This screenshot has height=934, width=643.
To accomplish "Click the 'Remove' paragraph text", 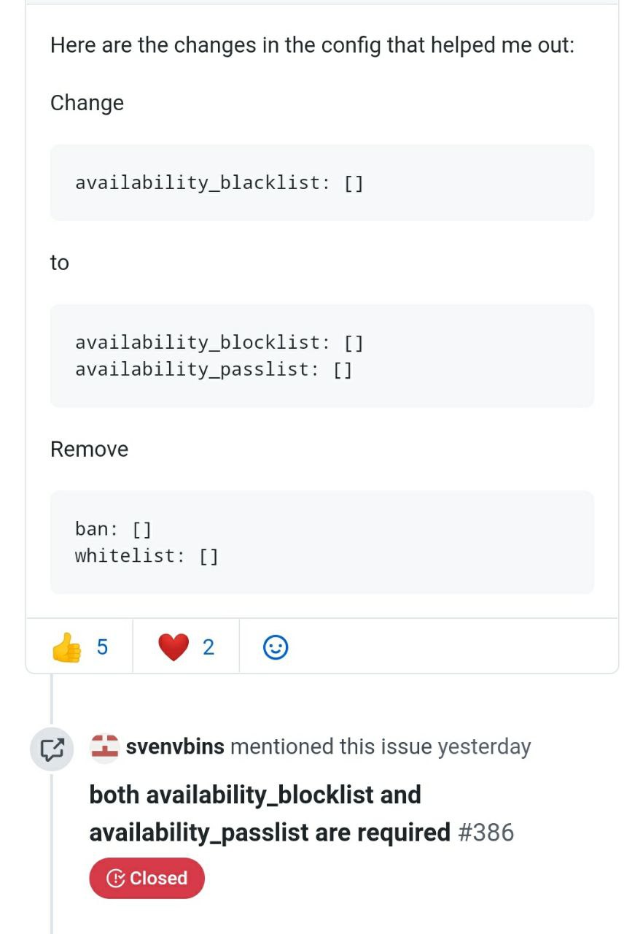I will pyautogui.click(x=89, y=449).
